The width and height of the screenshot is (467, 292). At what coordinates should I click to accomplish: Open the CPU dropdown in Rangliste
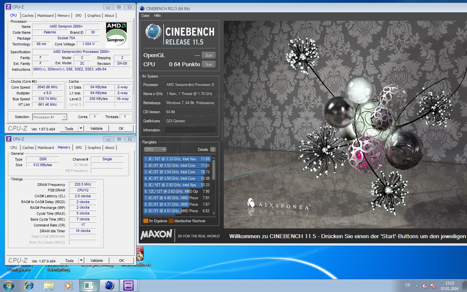(155, 150)
